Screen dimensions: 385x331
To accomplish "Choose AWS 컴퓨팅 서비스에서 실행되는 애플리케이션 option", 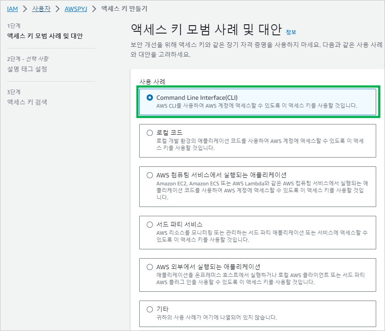I will point(149,175).
